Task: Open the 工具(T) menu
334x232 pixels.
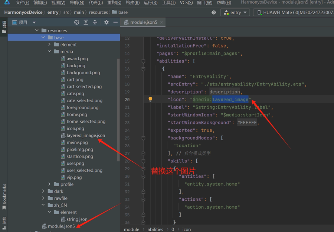Action: click(x=169, y=3)
